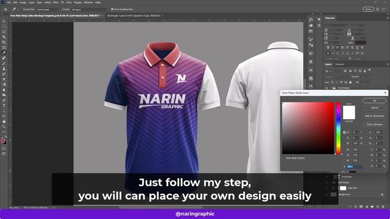Viewport: 390px width, 219px height.
Task: Open the font style dropdown
Action: [x=358, y=26]
